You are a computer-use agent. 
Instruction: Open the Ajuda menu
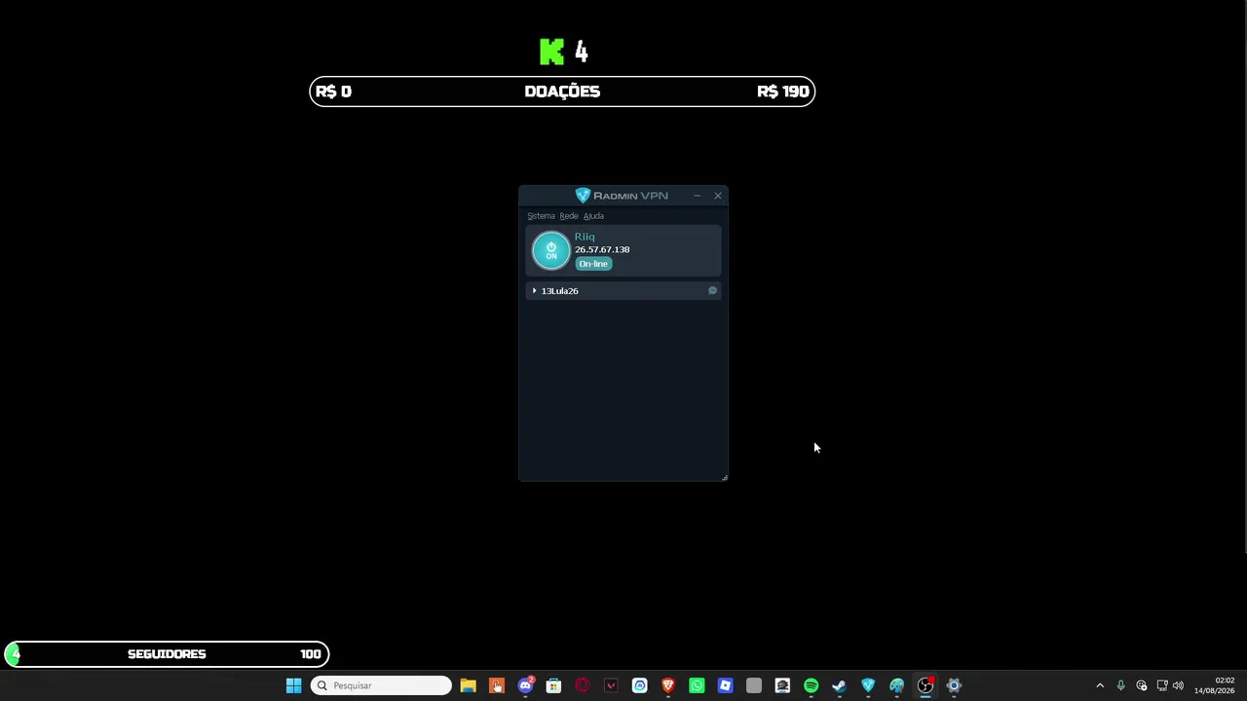593,216
